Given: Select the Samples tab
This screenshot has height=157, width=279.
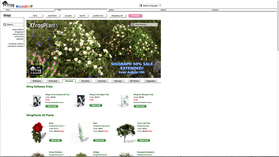Looking at the screenshot, I should (x=69, y=81).
